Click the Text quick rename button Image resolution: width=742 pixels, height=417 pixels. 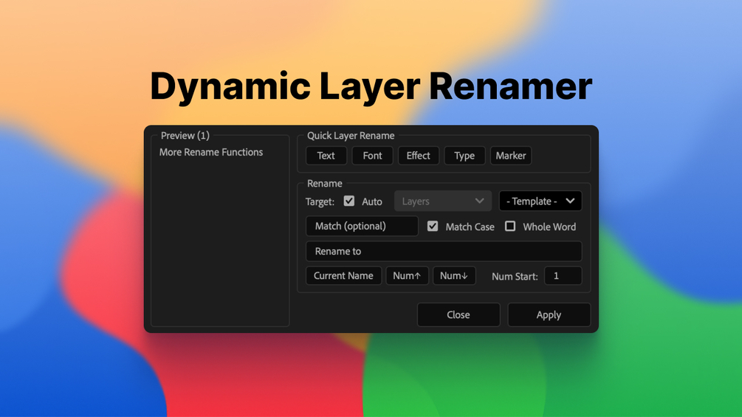[x=326, y=156]
